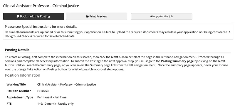Viewport: 235px width, 109px height.
Task: Select the 'Appointment Type' label
Action: click(x=20, y=97)
